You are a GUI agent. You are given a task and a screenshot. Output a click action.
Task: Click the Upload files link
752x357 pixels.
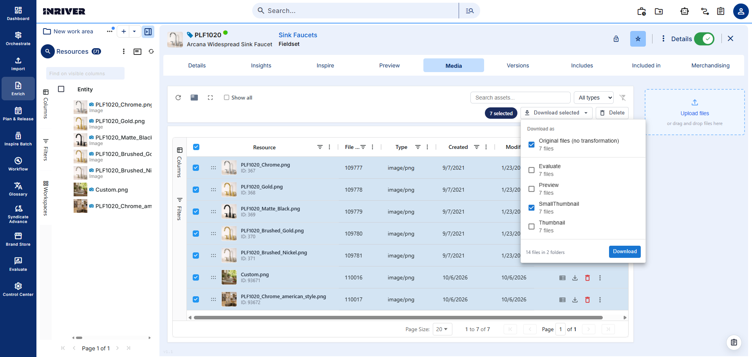tap(695, 113)
